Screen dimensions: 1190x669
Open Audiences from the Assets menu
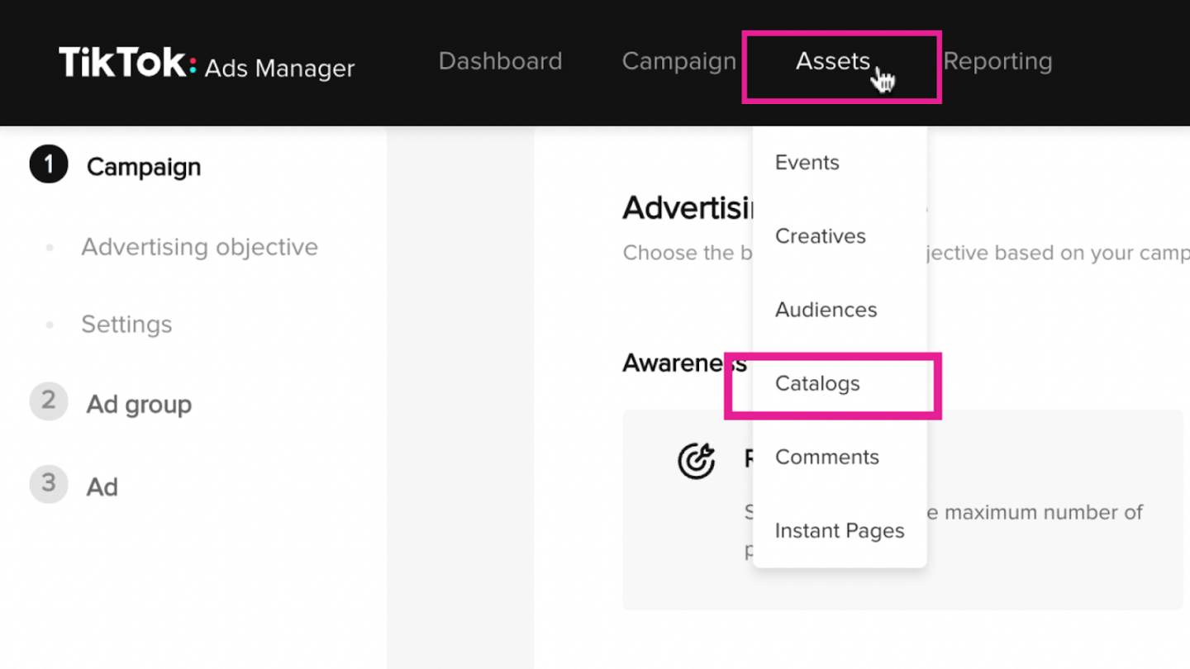tap(826, 310)
